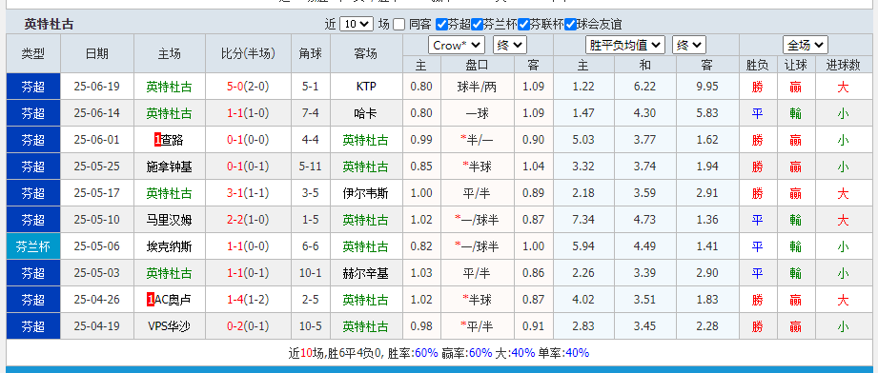
Task: Open score 0-1(0-0) at 查路
Action: 248,140
